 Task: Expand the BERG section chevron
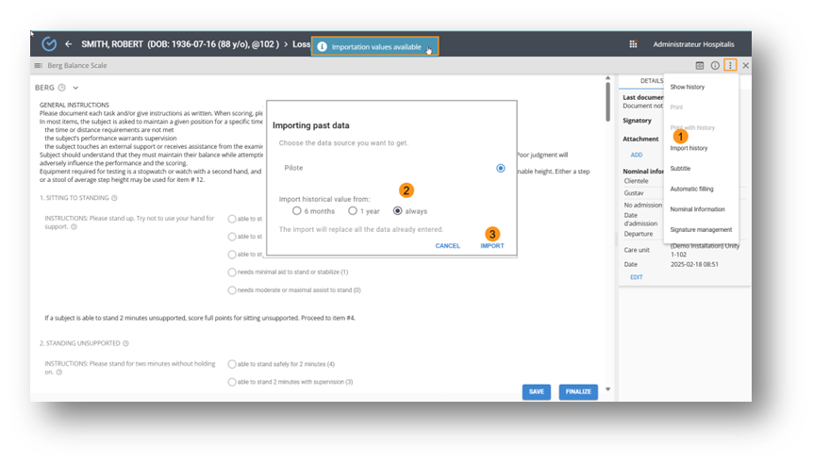click(x=75, y=88)
